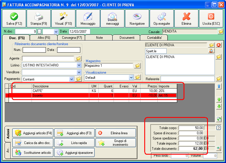Viewport: 226px width, 163px height.
Task: Toggle small checkbox next to N.doc
Action: [39, 32]
